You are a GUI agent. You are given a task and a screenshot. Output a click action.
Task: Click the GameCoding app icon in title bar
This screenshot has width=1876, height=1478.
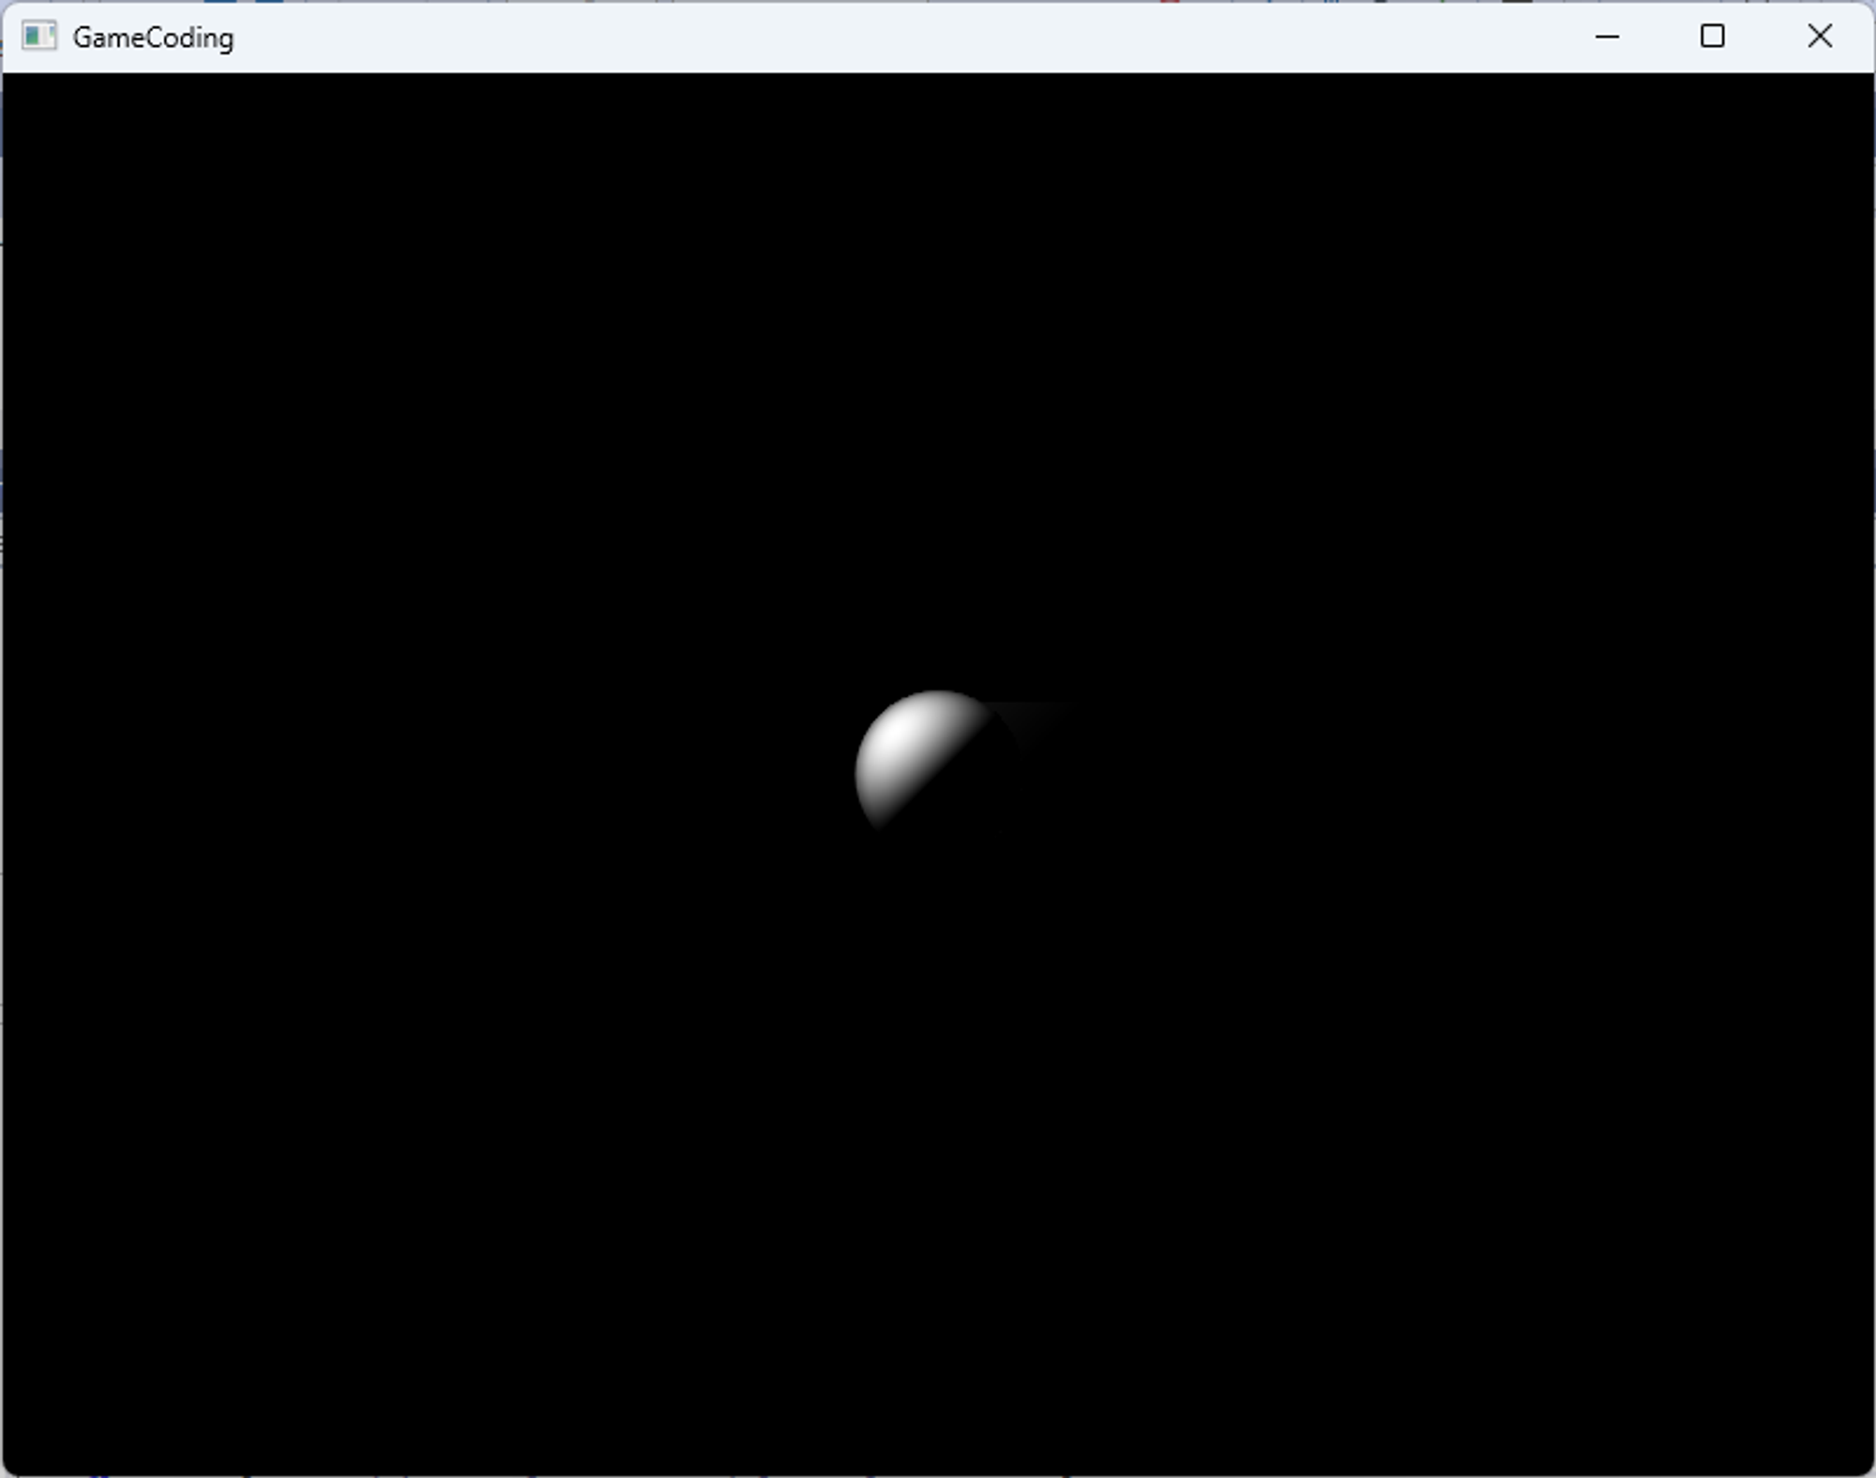(38, 37)
